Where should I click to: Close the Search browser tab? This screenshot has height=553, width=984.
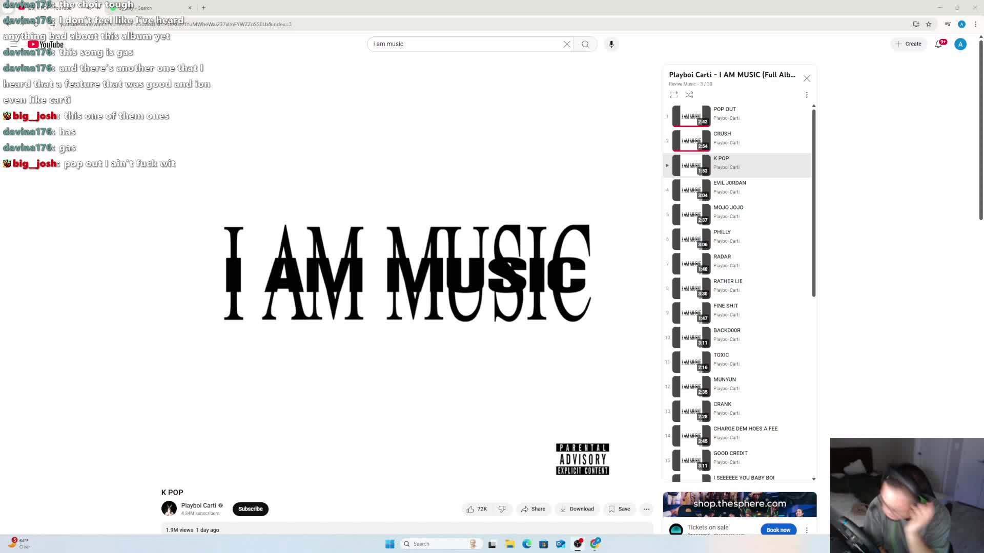point(190,8)
